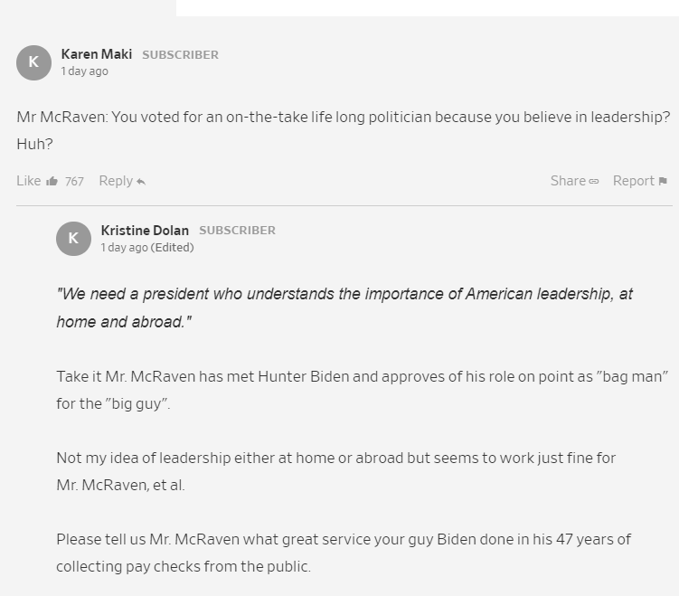The height and width of the screenshot is (596, 679).
Task: Open Kristine Dolan's round K avatar
Action: click(73, 239)
